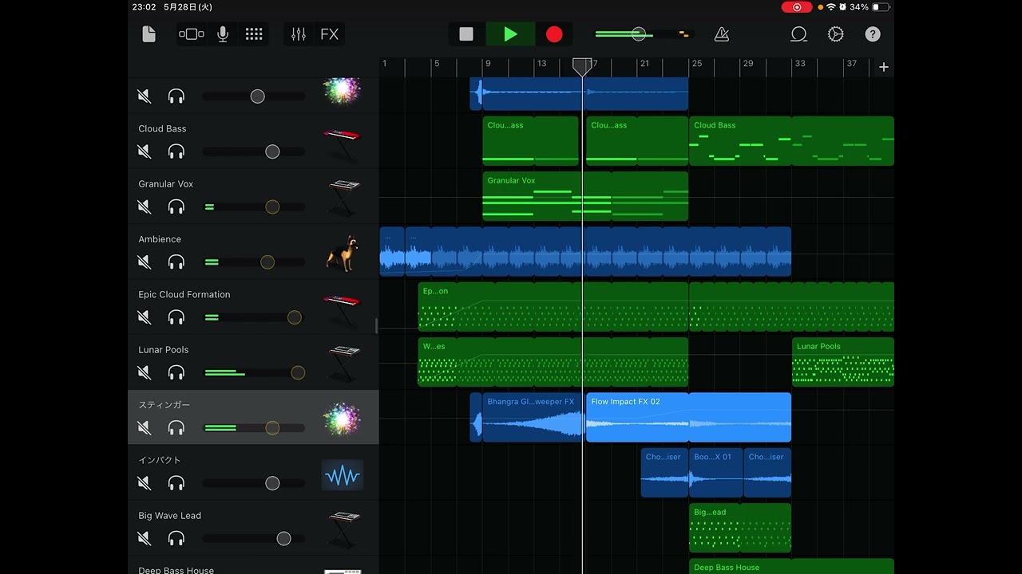Screen dimensions: 1022x574
Task: Open インパクト audio waveform icon
Action: (x=342, y=475)
